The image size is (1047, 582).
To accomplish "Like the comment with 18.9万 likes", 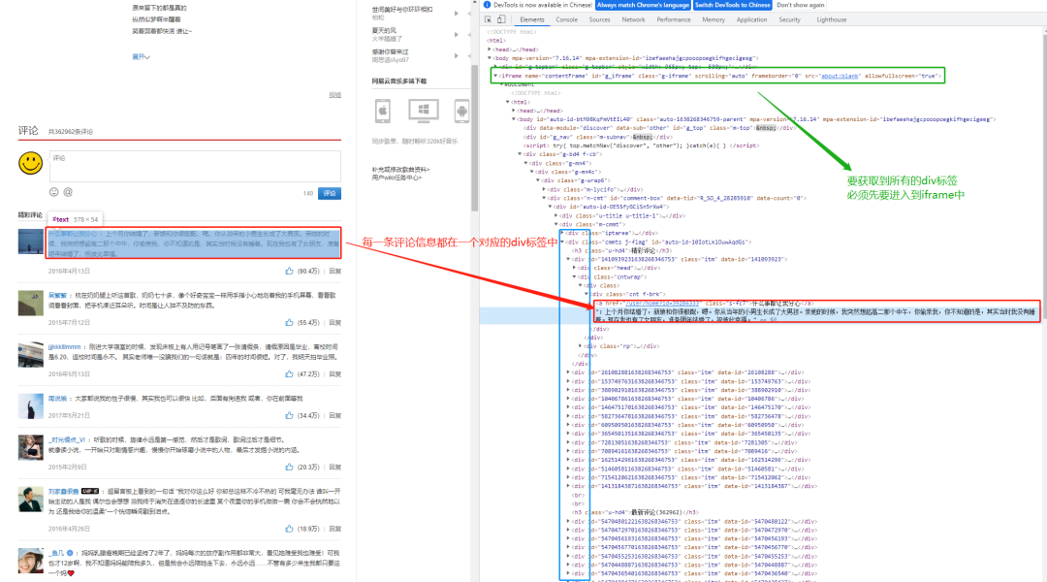I will [289, 528].
